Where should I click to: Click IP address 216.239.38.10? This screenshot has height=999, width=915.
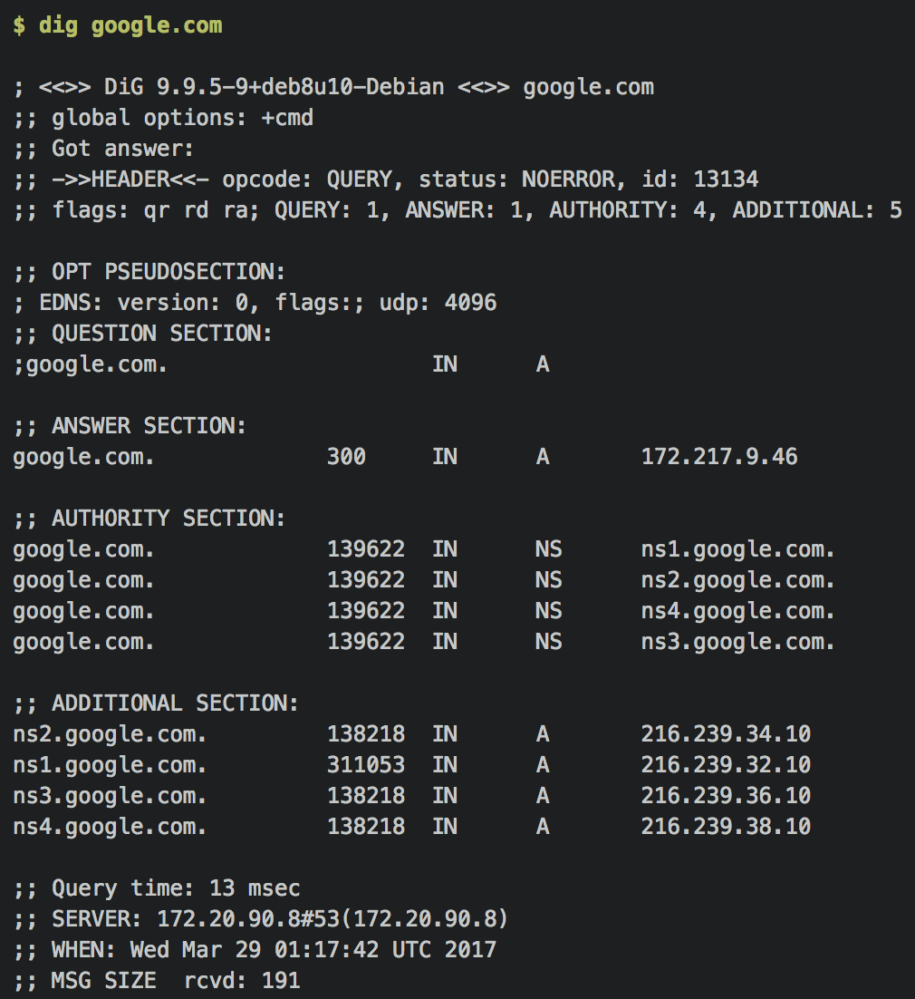click(726, 827)
